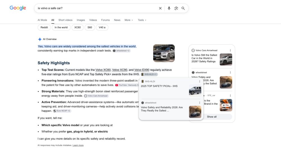Open options for wheelstreet popup result

200,103
